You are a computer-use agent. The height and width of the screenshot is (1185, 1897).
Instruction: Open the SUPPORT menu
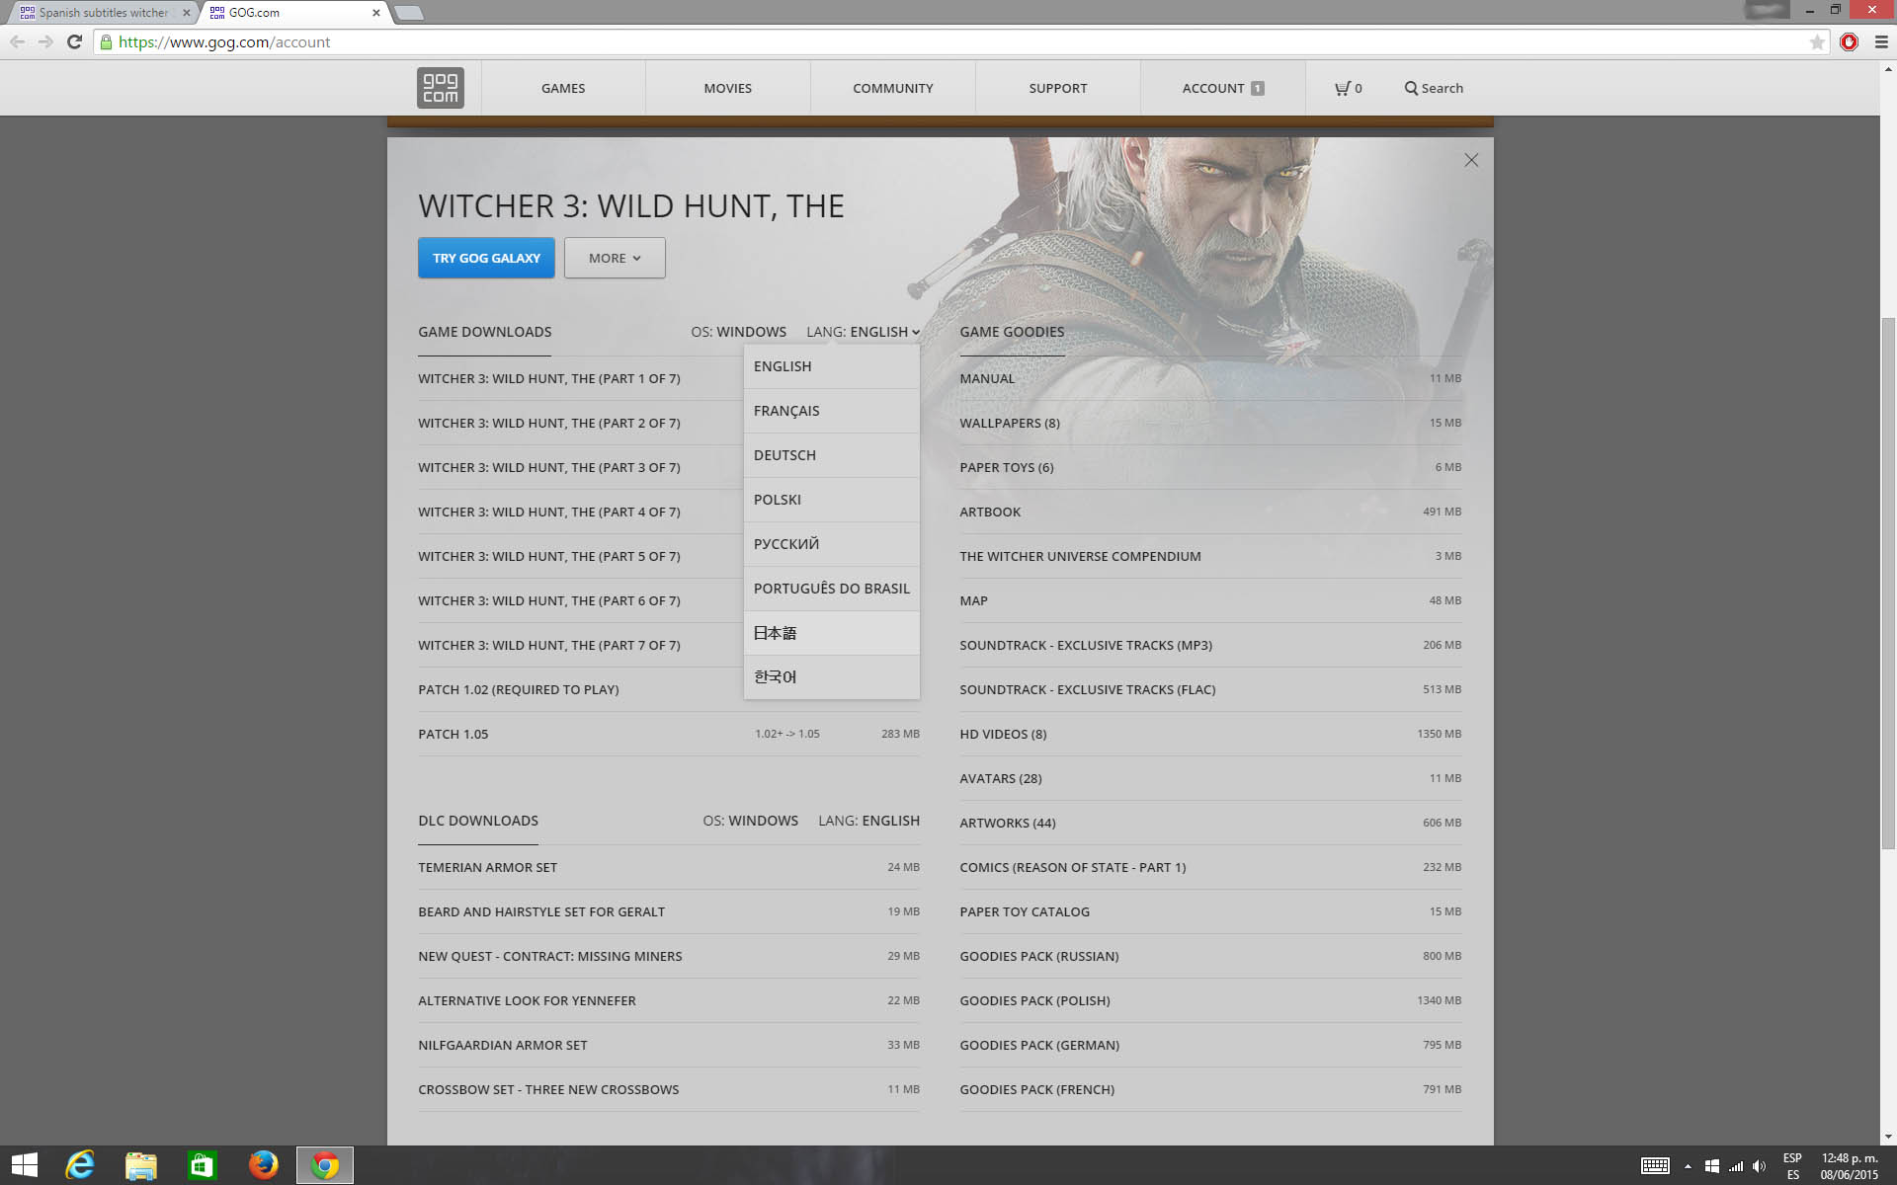1057,88
